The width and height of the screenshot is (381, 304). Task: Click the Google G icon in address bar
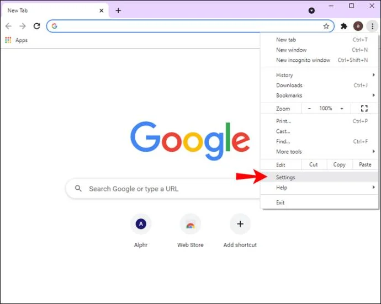coord(55,26)
